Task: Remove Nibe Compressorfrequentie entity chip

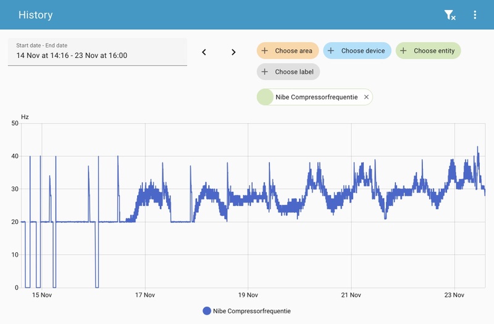Action: 366,97
